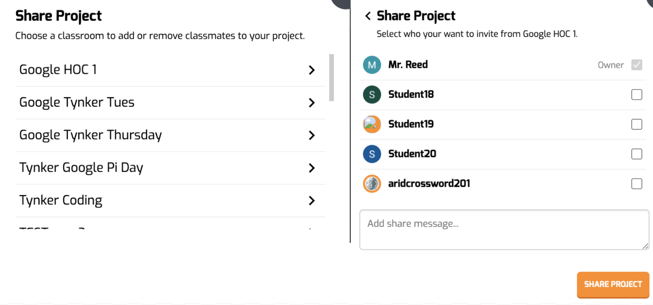
Task: Expand Google Tynker Thursday chevron
Action: click(x=312, y=135)
